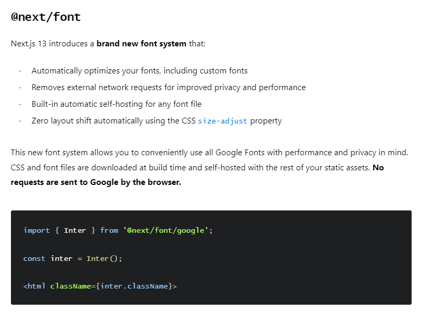Open the size-adjust CSS property link
The height and width of the screenshot is (312, 421).
coord(222,121)
